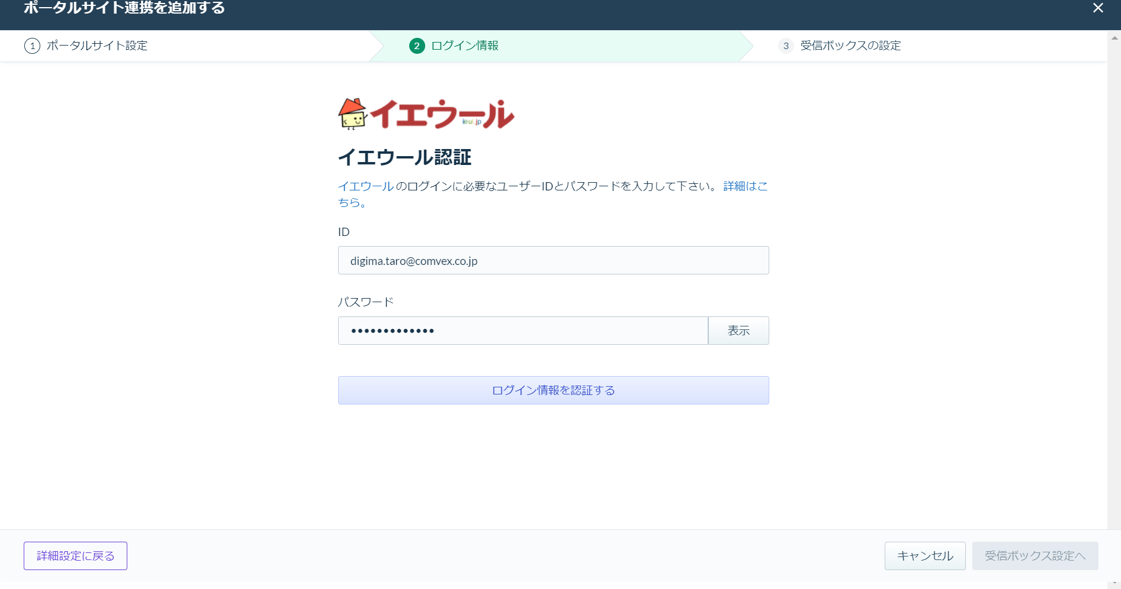
Task: Show password with 表示 button
Action: tap(738, 331)
